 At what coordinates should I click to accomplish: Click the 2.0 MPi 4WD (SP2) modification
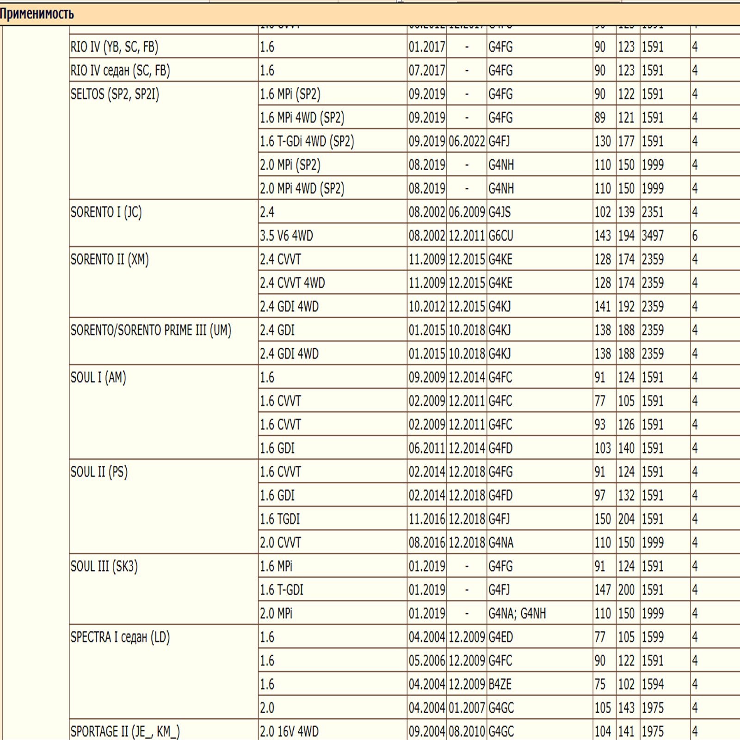[x=302, y=188]
